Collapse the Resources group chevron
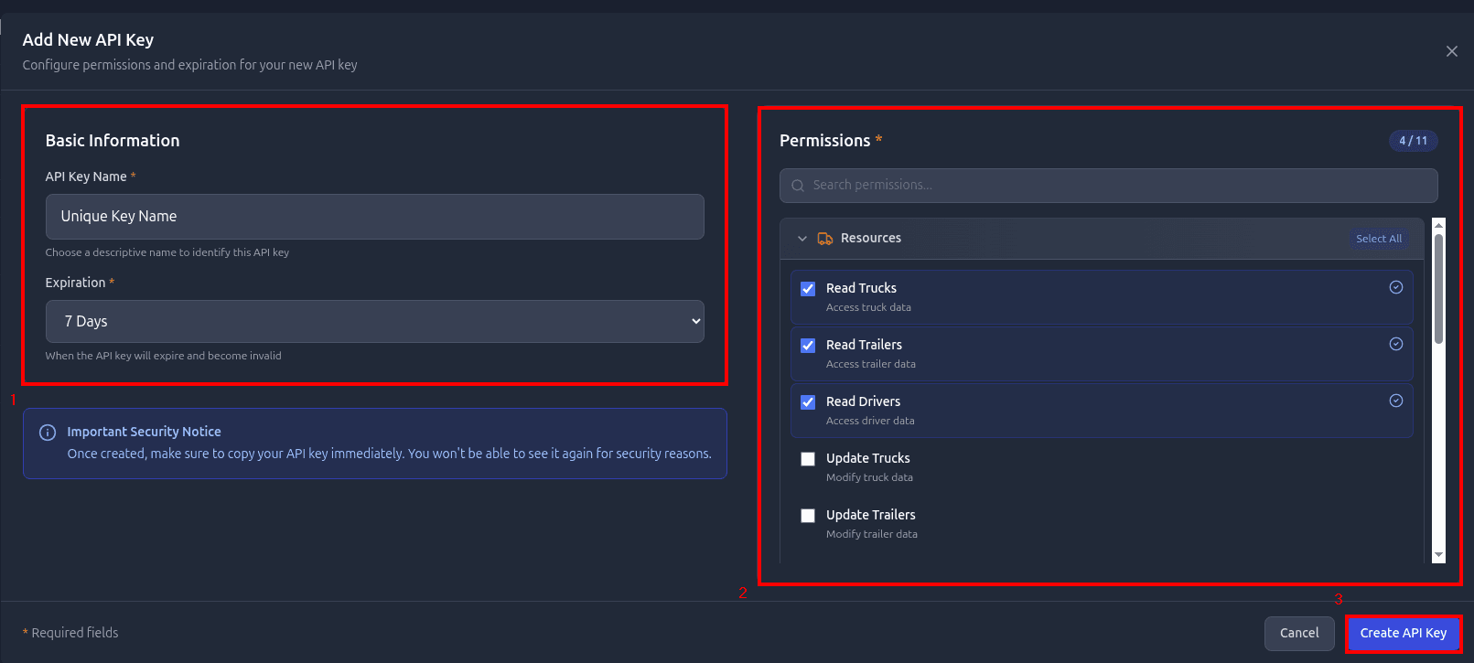Screen dimensions: 1474x663 pos(802,239)
